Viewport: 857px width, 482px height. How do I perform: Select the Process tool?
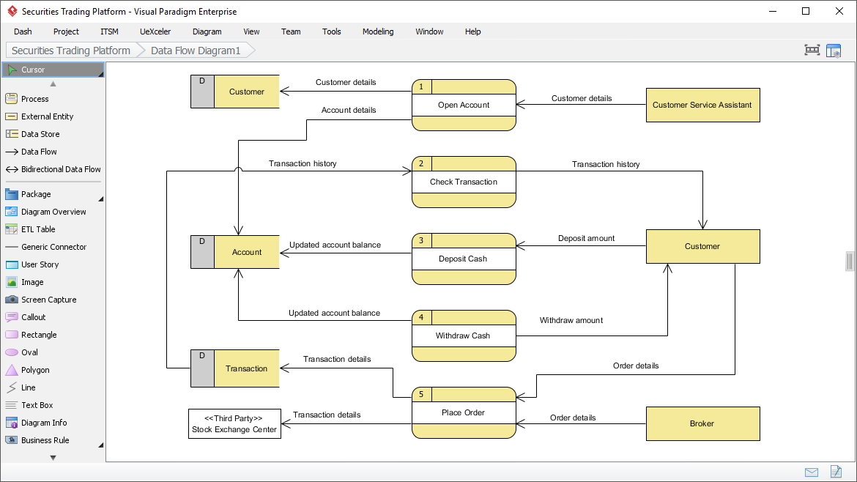pos(34,98)
